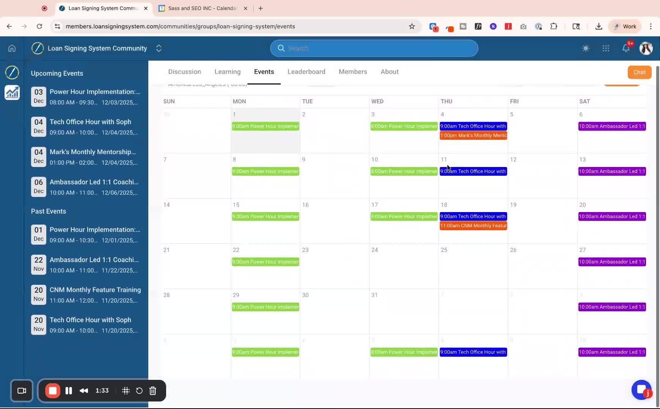Screen dimensions: 660x409
Task: Open the recorder grid options icon
Action: (126, 390)
